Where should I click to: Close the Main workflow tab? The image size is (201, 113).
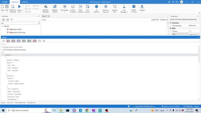tap(49, 16)
